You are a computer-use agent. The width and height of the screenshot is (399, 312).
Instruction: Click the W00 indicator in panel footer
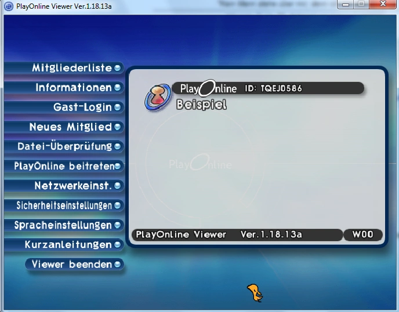click(x=363, y=234)
